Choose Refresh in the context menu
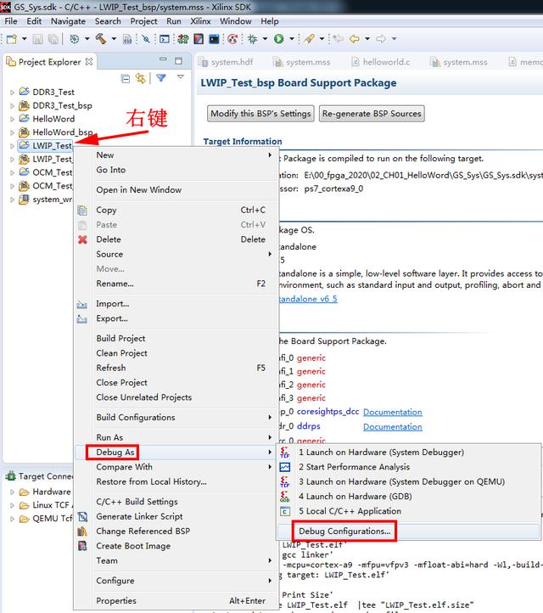 click(x=176, y=368)
